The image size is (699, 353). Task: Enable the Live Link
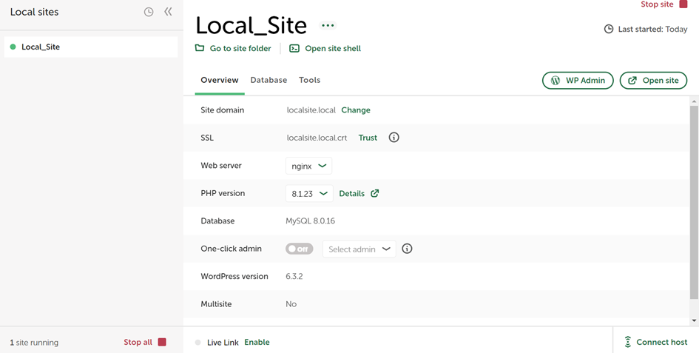pyautogui.click(x=257, y=342)
